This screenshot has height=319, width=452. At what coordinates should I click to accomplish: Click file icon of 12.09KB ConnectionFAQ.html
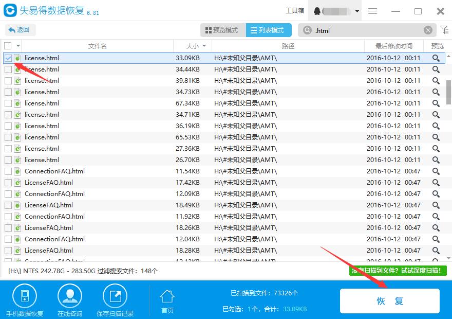click(x=17, y=194)
